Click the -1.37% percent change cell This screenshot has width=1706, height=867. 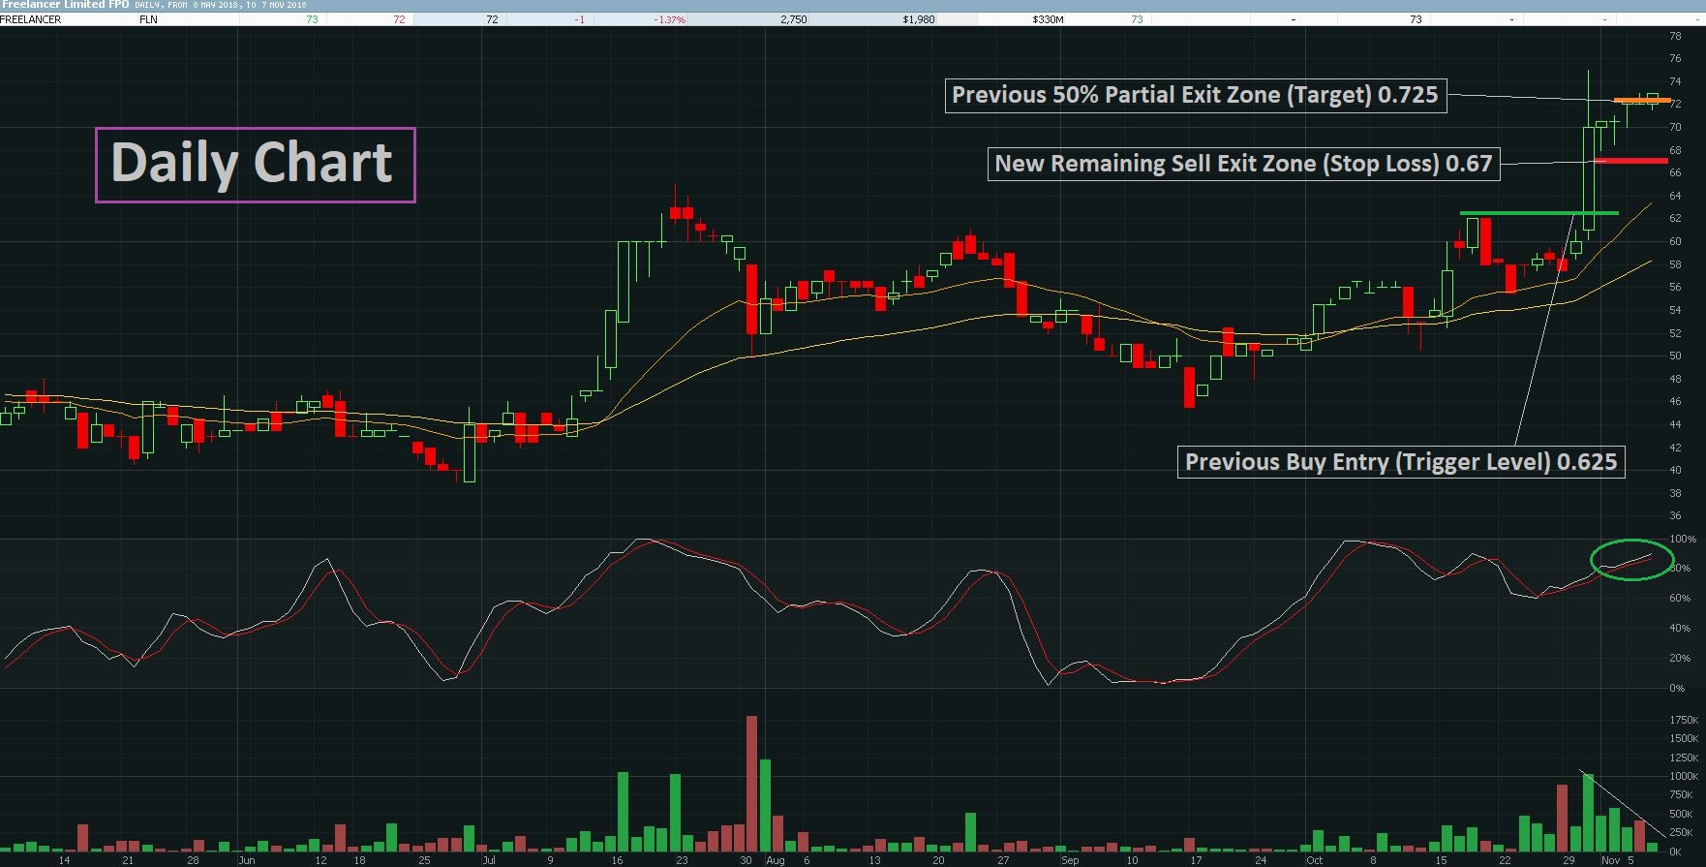point(669,19)
